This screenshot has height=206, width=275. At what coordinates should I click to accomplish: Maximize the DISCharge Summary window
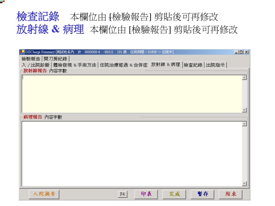(241, 52)
